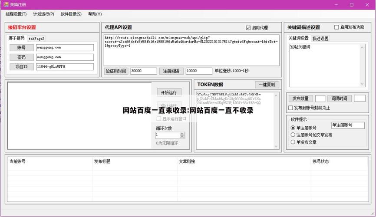Switch to the 椰子接码 tab
The width and height of the screenshot is (376, 217).
pos(16,38)
